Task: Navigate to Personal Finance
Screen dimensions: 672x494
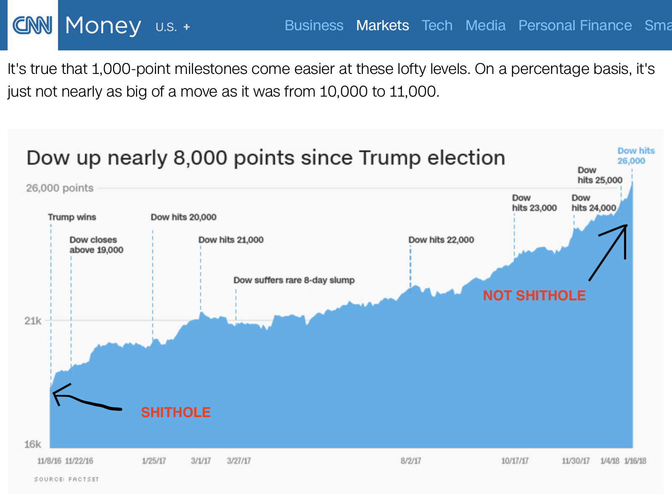Action: click(x=575, y=25)
